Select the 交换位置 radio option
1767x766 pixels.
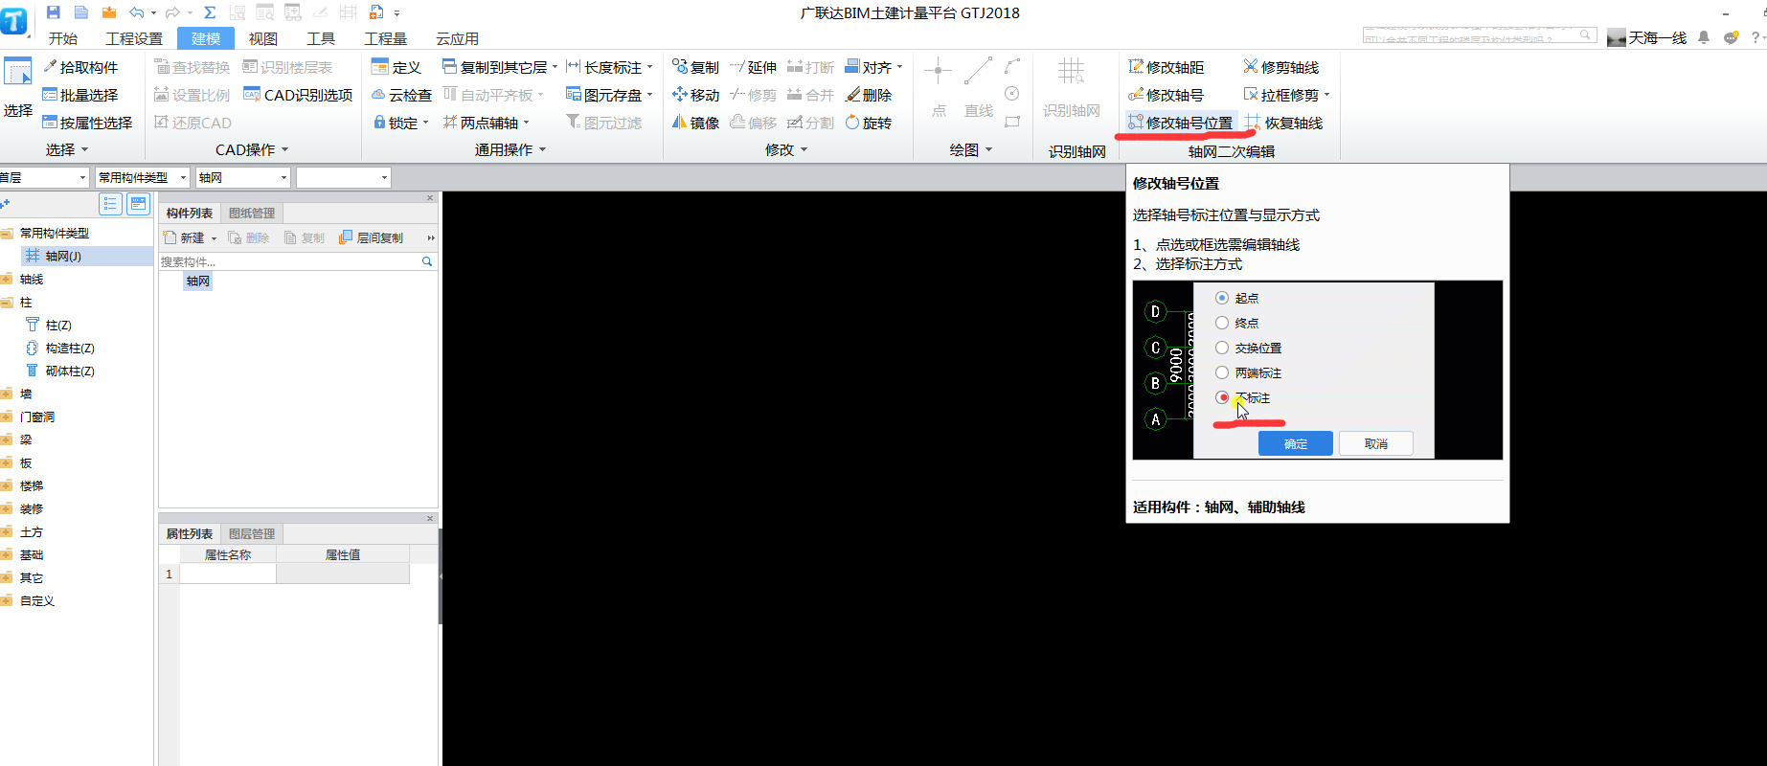[x=1222, y=348]
